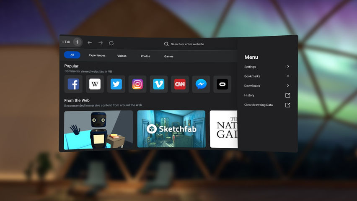Switch to the Photos tab
357x201 pixels.
(x=145, y=56)
